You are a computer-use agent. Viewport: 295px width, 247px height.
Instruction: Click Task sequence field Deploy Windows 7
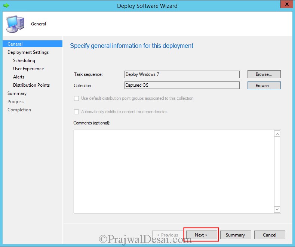[182, 74]
